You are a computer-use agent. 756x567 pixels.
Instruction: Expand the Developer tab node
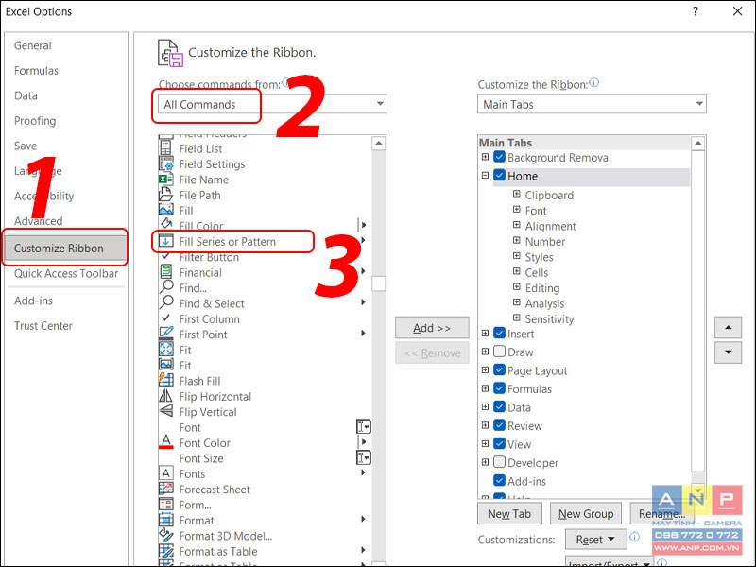tap(485, 462)
